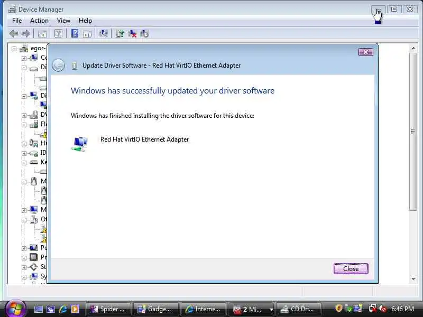Collapse the egor- root computer node
The height and width of the screenshot is (317, 423).
click(x=14, y=49)
